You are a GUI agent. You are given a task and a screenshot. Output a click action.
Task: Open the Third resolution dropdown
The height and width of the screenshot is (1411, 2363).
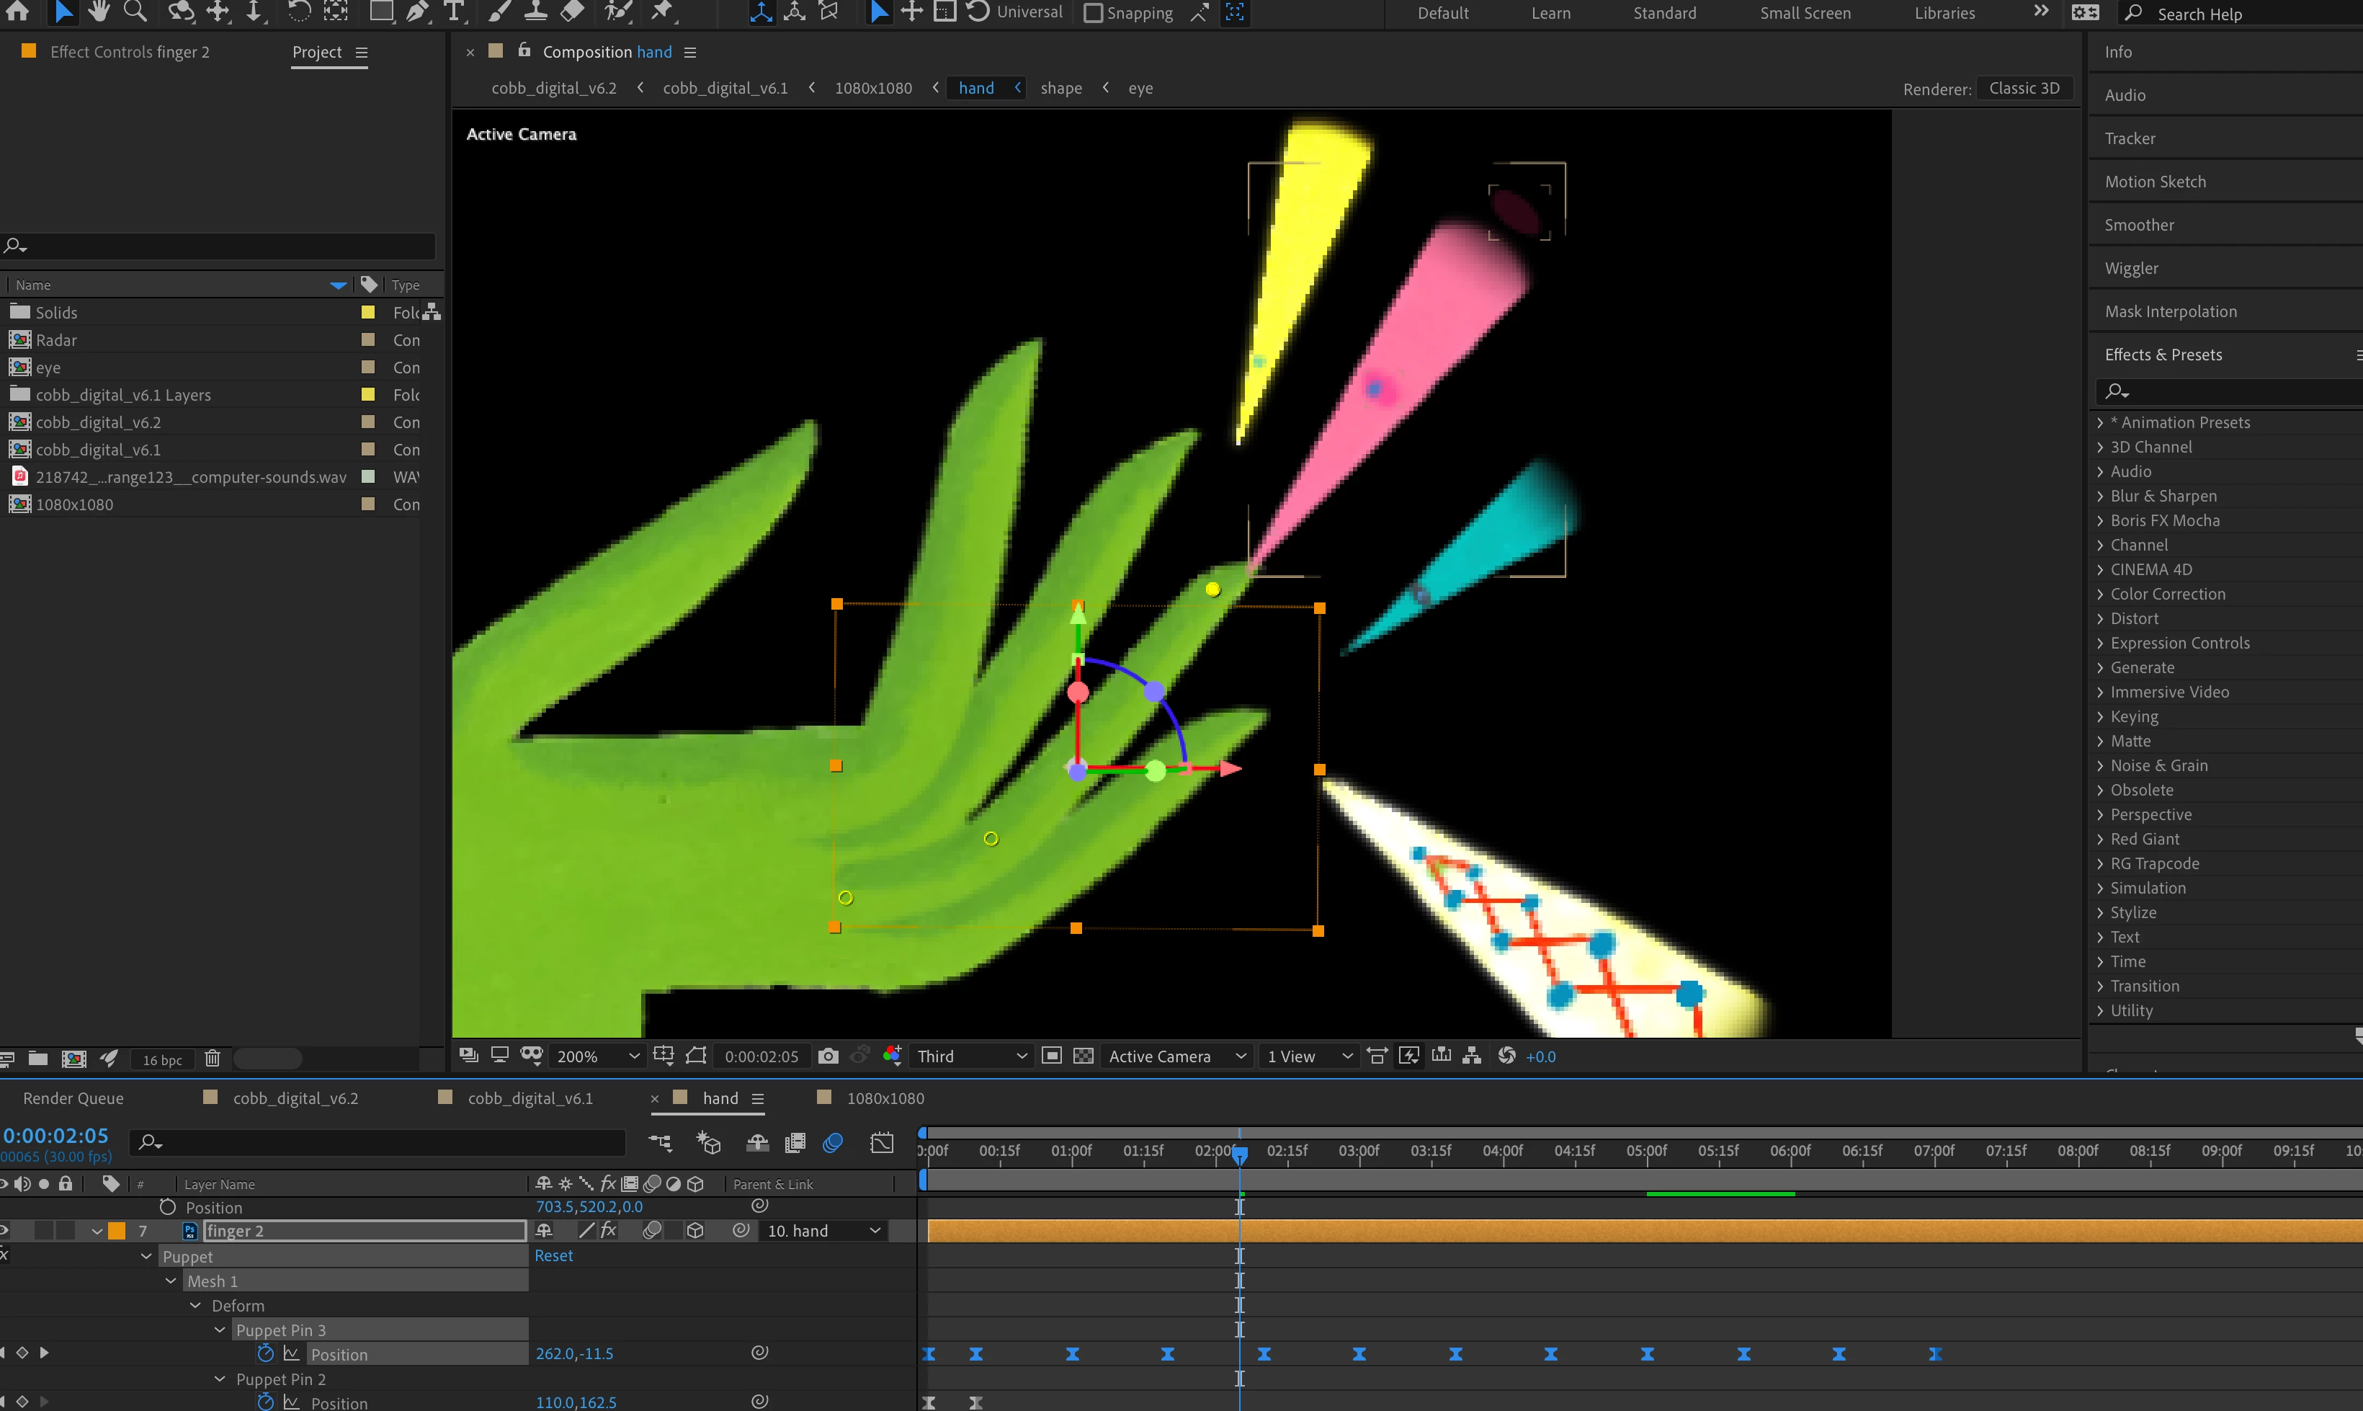(971, 1056)
